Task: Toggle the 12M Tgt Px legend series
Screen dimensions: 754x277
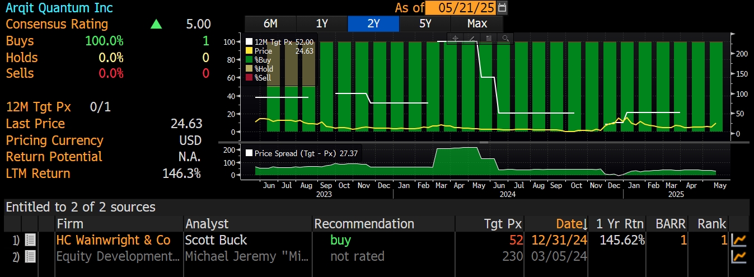Action: [280, 42]
